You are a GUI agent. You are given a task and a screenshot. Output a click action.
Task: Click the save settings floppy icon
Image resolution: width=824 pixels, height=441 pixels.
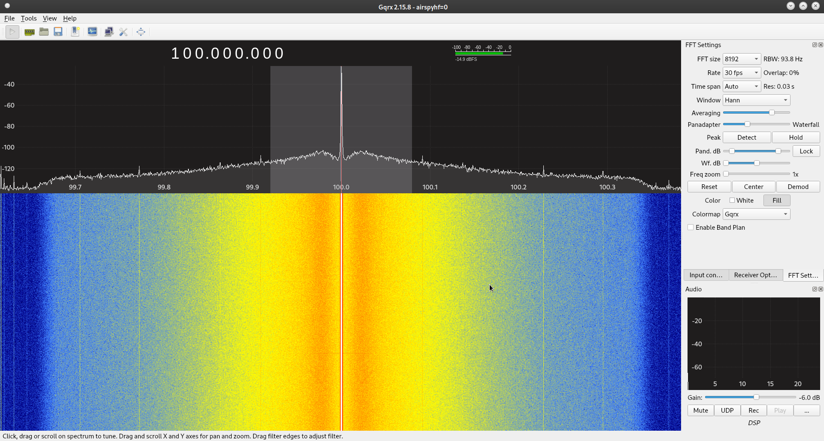pyautogui.click(x=58, y=32)
